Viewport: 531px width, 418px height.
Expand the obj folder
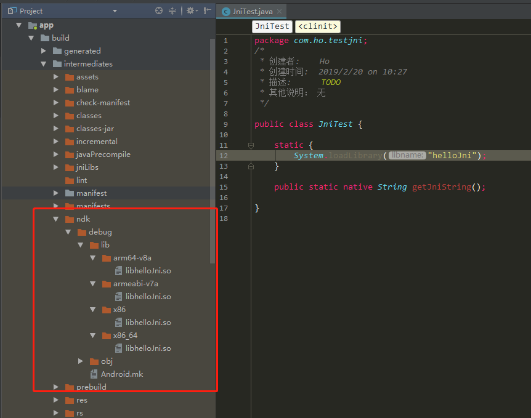coord(80,361)
